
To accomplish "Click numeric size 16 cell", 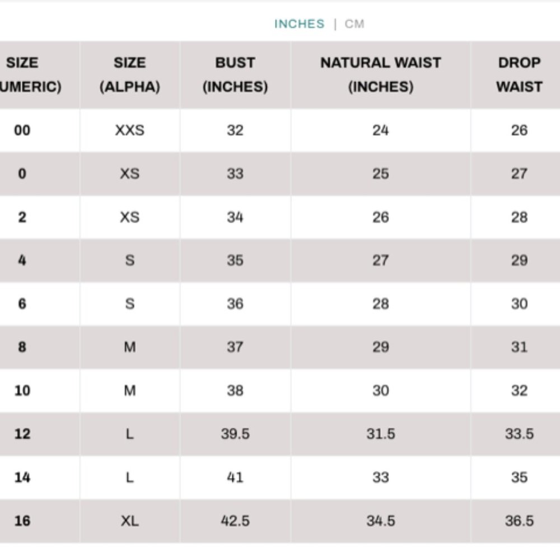I will tap(22, 521).
